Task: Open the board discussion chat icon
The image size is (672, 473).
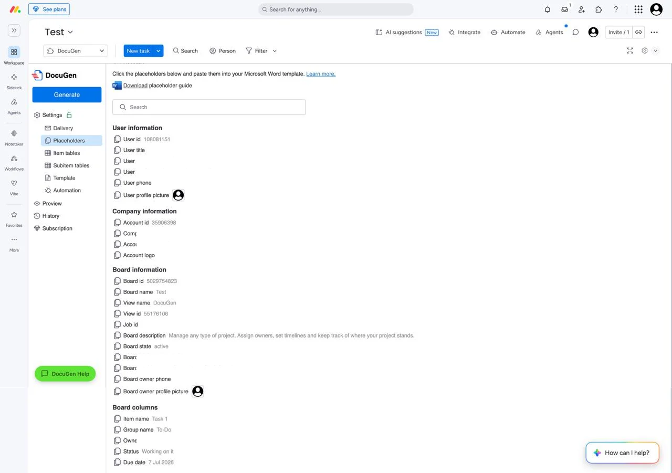Action: click(575, 32)
